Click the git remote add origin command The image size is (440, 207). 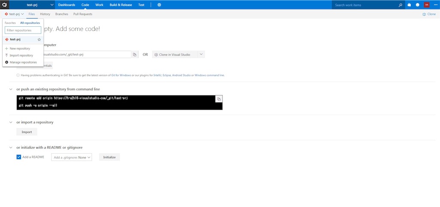(x=74, y=99)
